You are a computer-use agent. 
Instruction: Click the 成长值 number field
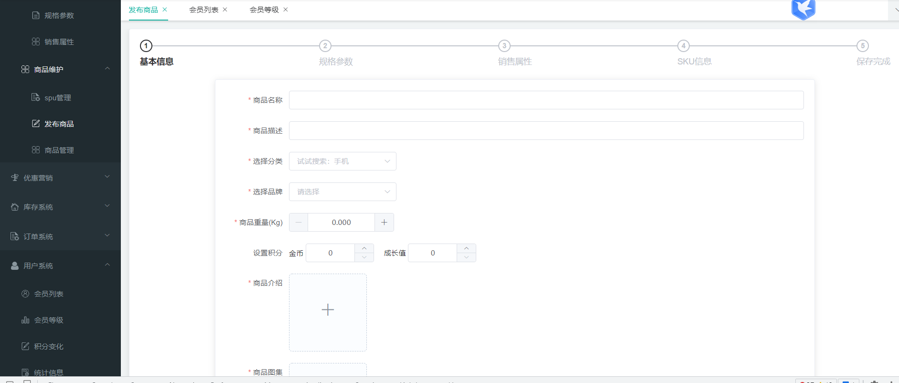[433, 253]
